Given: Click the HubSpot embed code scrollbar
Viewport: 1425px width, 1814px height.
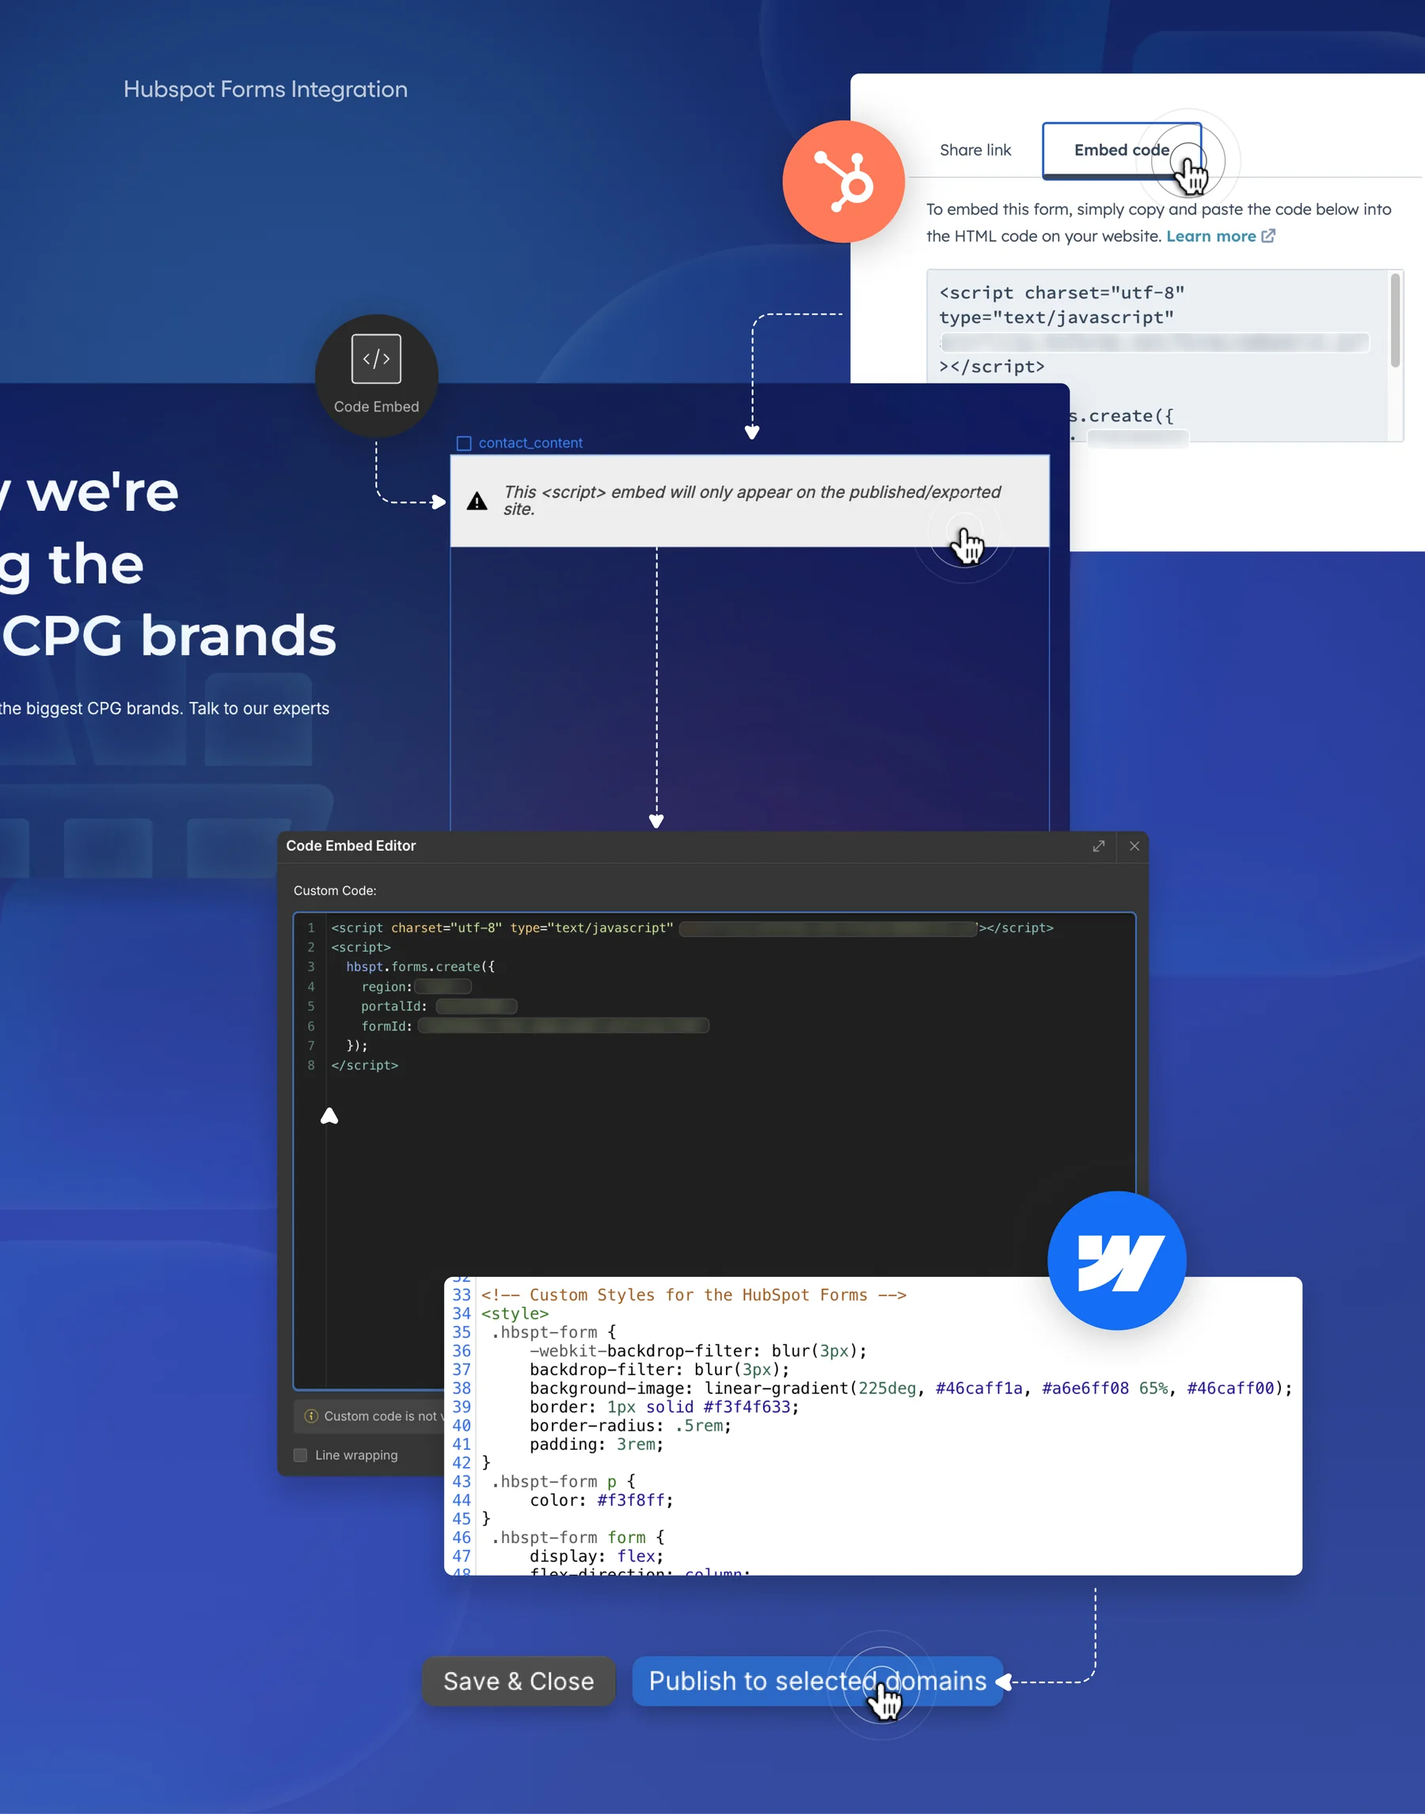Looking at the screenshot, I should (1395, 320).
